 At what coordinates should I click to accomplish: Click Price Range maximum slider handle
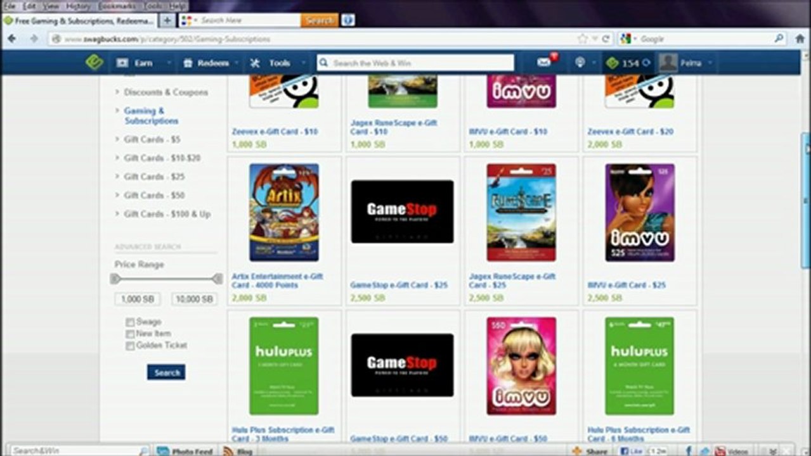coord(217,279)
